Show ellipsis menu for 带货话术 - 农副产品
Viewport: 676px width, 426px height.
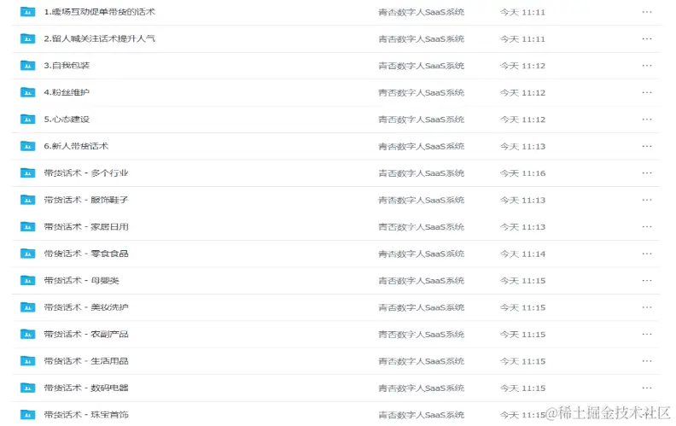point(647,334)
